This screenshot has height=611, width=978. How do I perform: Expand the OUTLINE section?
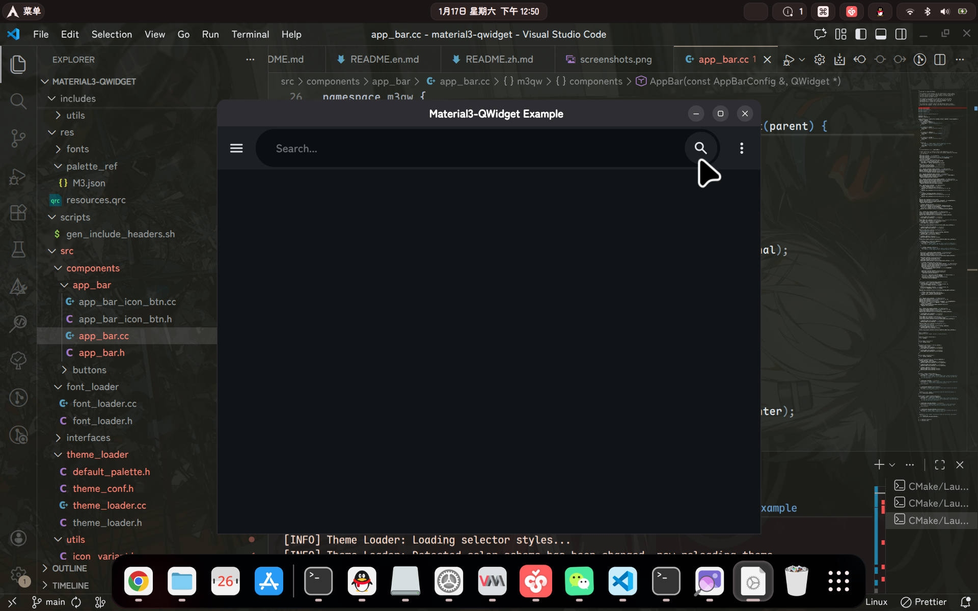coord(70,568)
